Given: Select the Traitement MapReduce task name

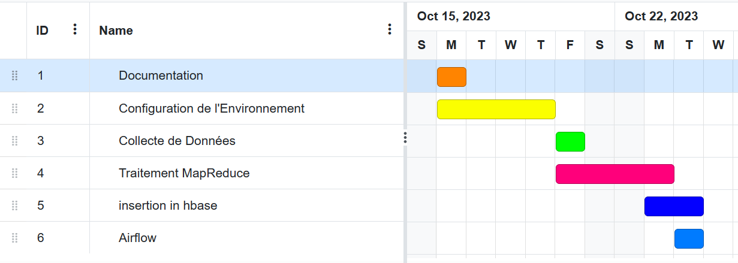Looking at the screenshot, I should coord(184,173).
